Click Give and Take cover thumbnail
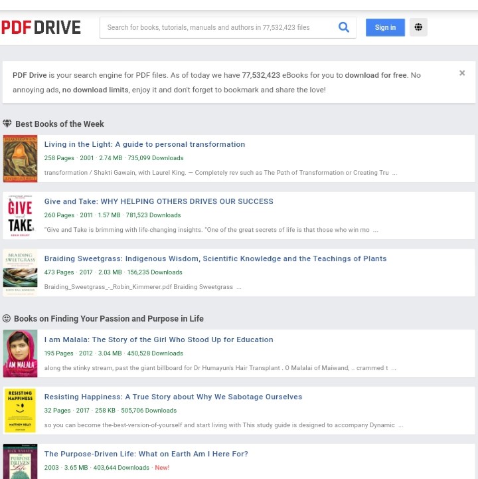 (x=20, y=216)
